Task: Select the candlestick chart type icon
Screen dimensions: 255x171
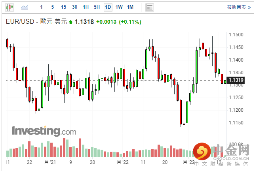Action: point(10,7)
